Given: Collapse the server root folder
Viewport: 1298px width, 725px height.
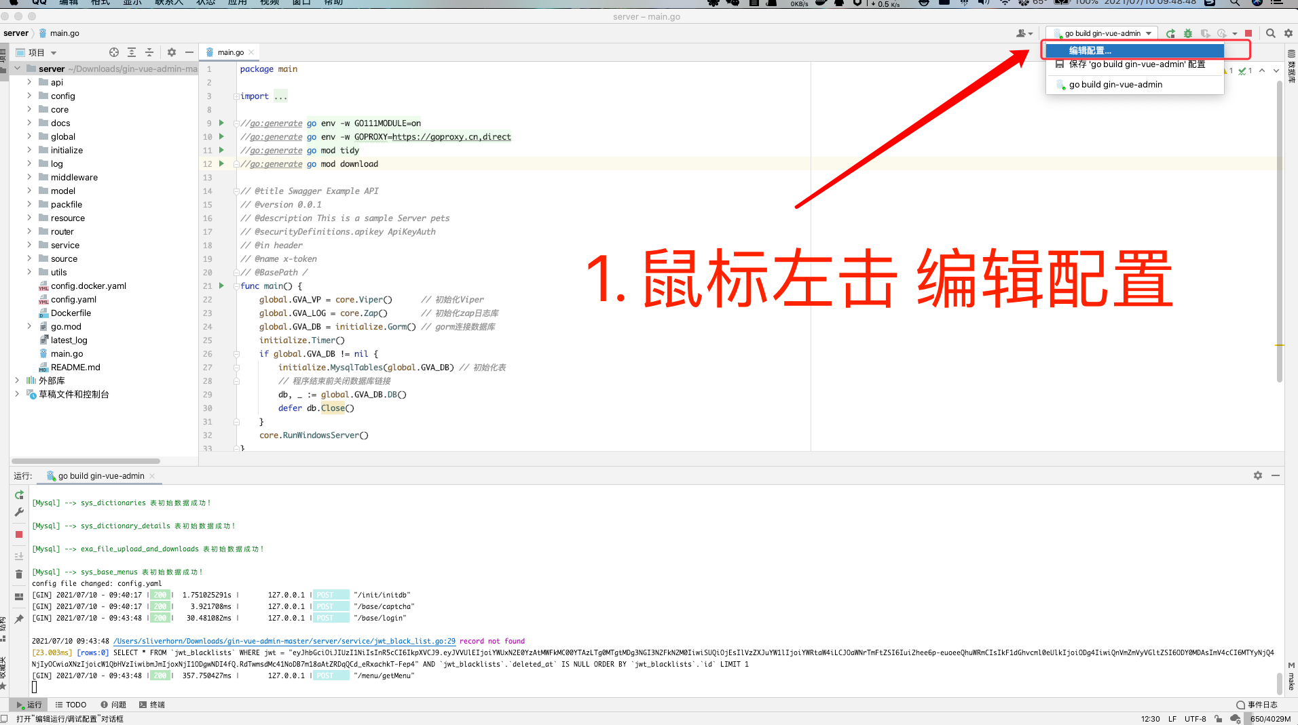Looking at the screenshot, I should coord(17,68).
